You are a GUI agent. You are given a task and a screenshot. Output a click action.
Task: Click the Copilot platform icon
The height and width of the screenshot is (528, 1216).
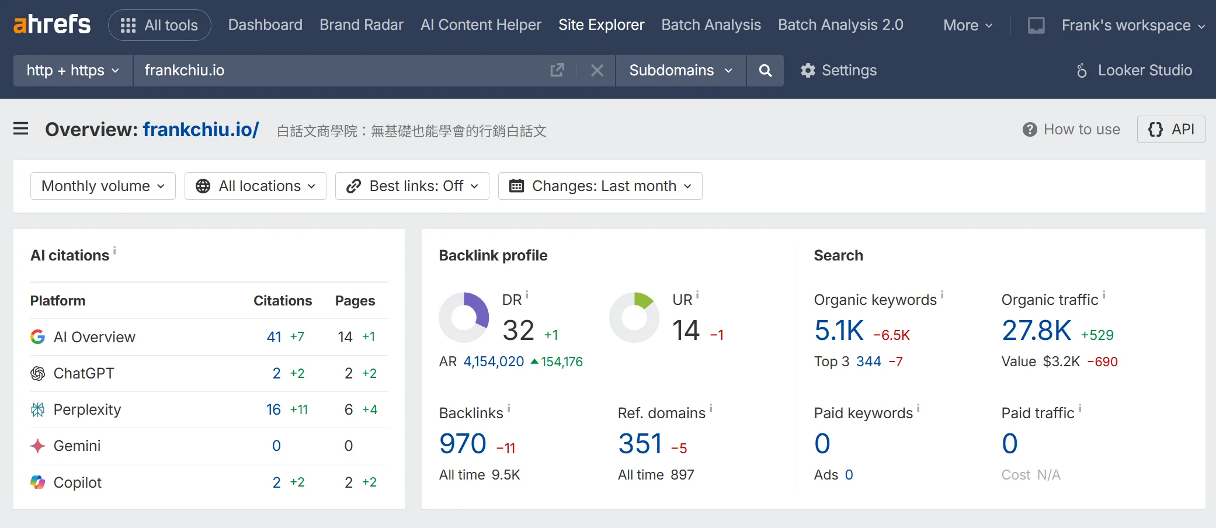37,482
